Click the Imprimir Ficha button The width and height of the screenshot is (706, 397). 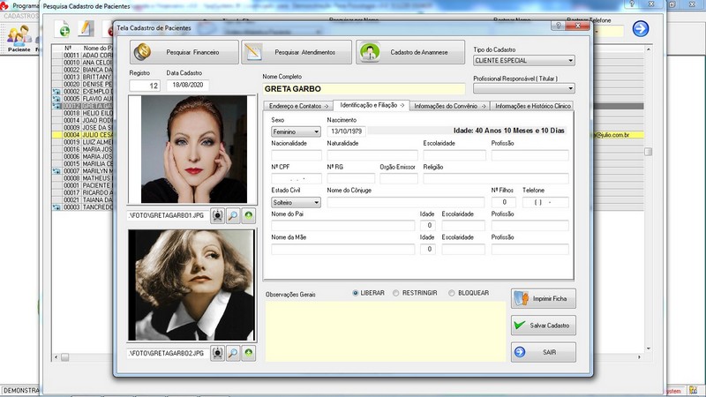click(x=544, y=299)
